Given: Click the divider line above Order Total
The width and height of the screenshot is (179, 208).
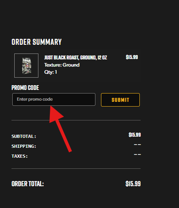Looking at the screenshot, I should pos(76,169).
